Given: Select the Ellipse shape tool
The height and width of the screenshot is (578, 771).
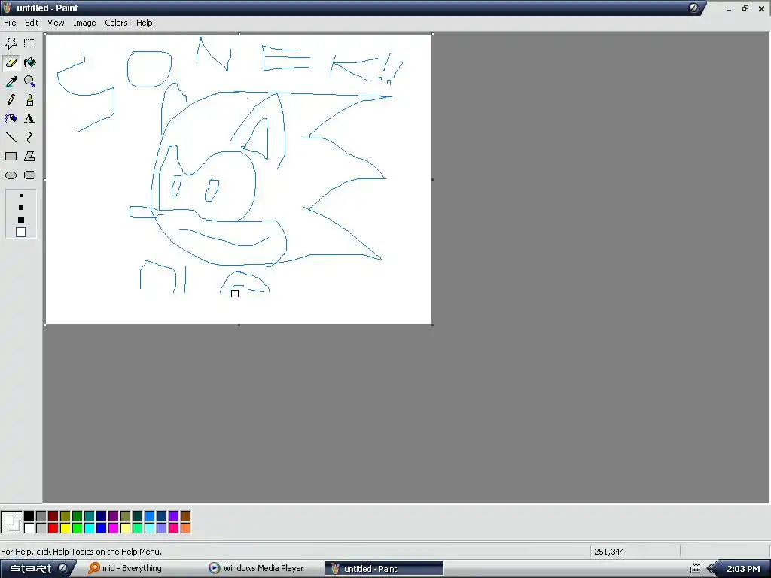Looking at the screenshot, I should coord(11,175).
